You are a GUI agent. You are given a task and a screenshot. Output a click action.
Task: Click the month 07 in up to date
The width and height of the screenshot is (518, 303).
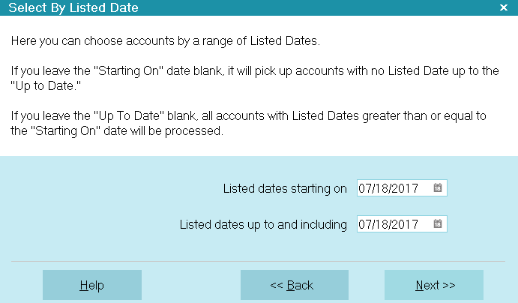(x=364, y=224)
